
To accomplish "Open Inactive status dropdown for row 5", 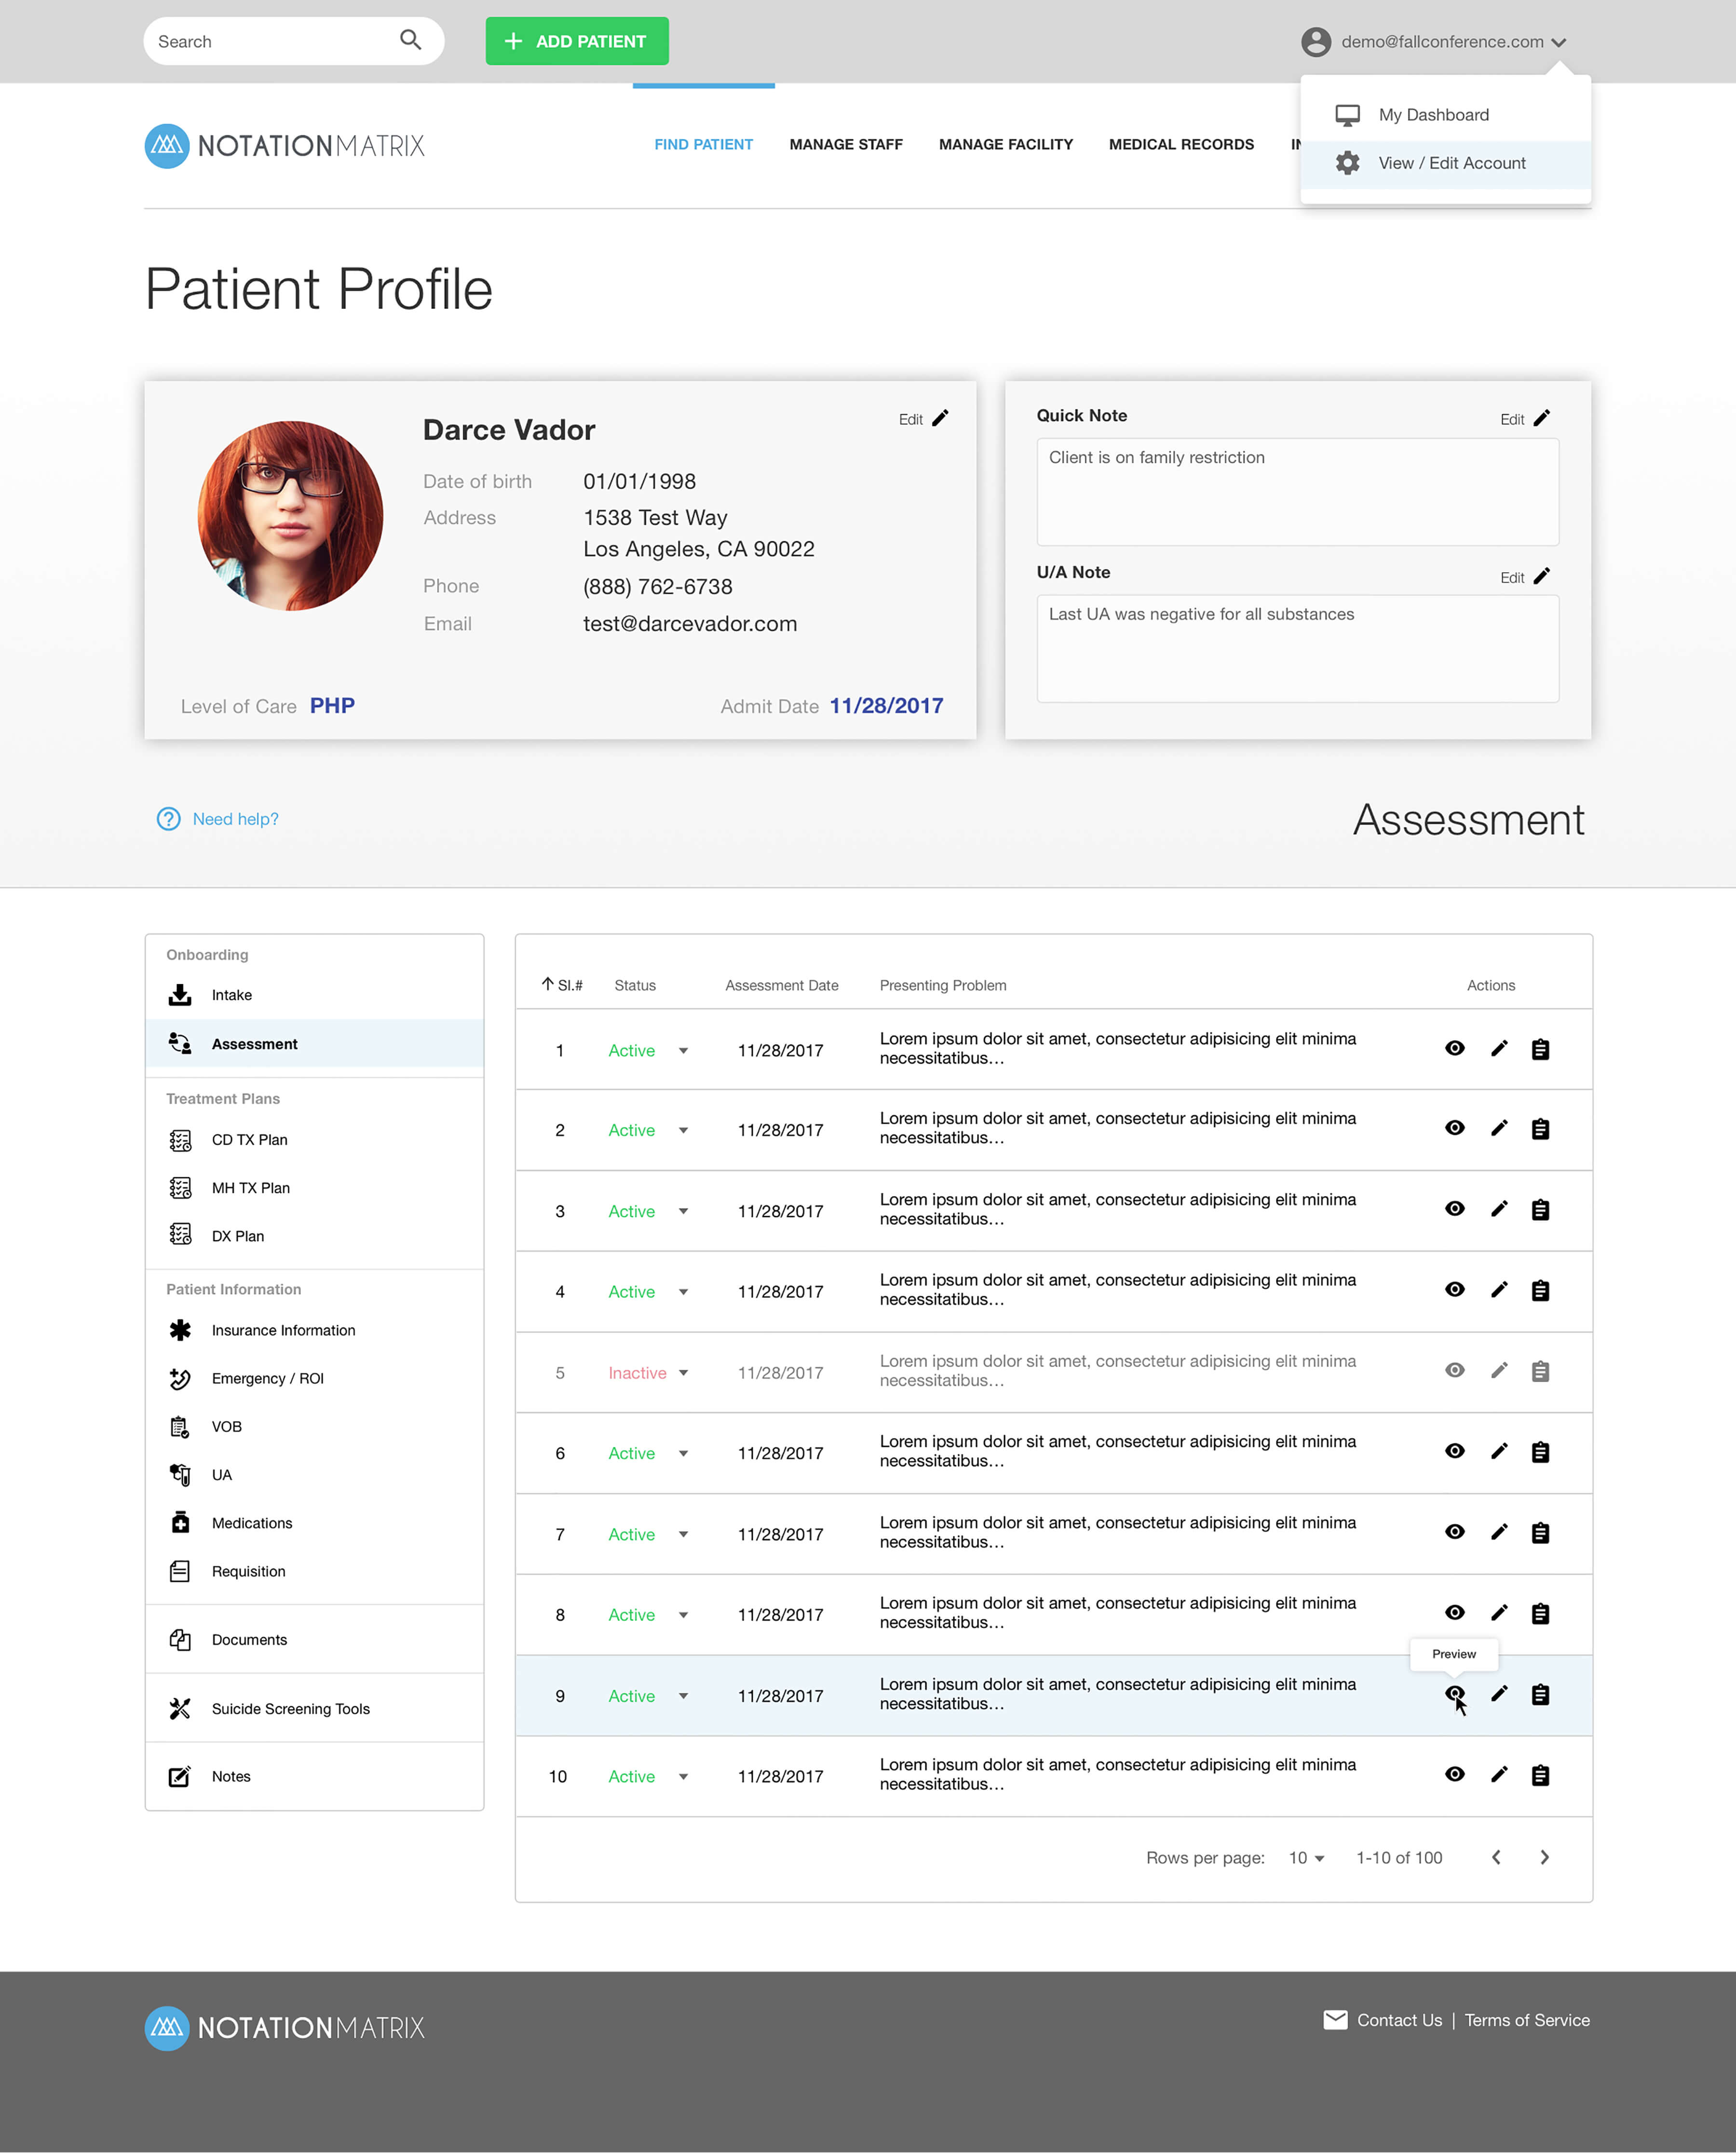I will click(x=683, y=1372).
